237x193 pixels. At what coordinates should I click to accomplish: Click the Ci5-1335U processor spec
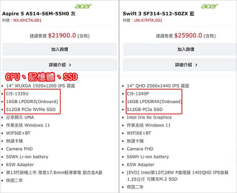point(17,94)
